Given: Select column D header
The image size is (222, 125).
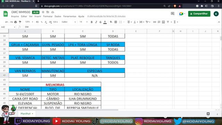Looking at the screenshot, I should point(113,31).
